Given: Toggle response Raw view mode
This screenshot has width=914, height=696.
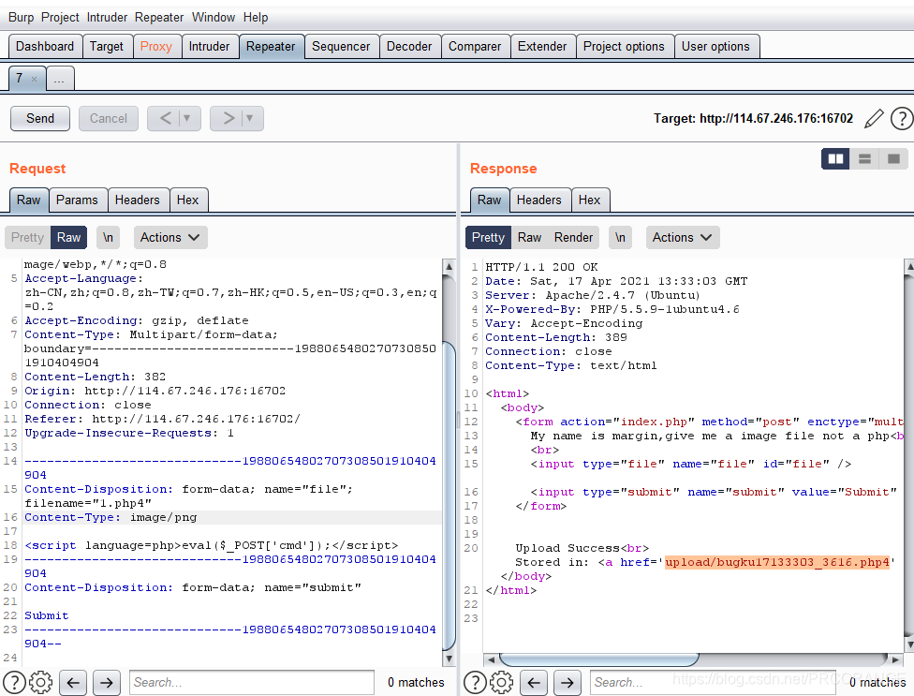Looking at the screenshot, I should (x=529, y=238).
